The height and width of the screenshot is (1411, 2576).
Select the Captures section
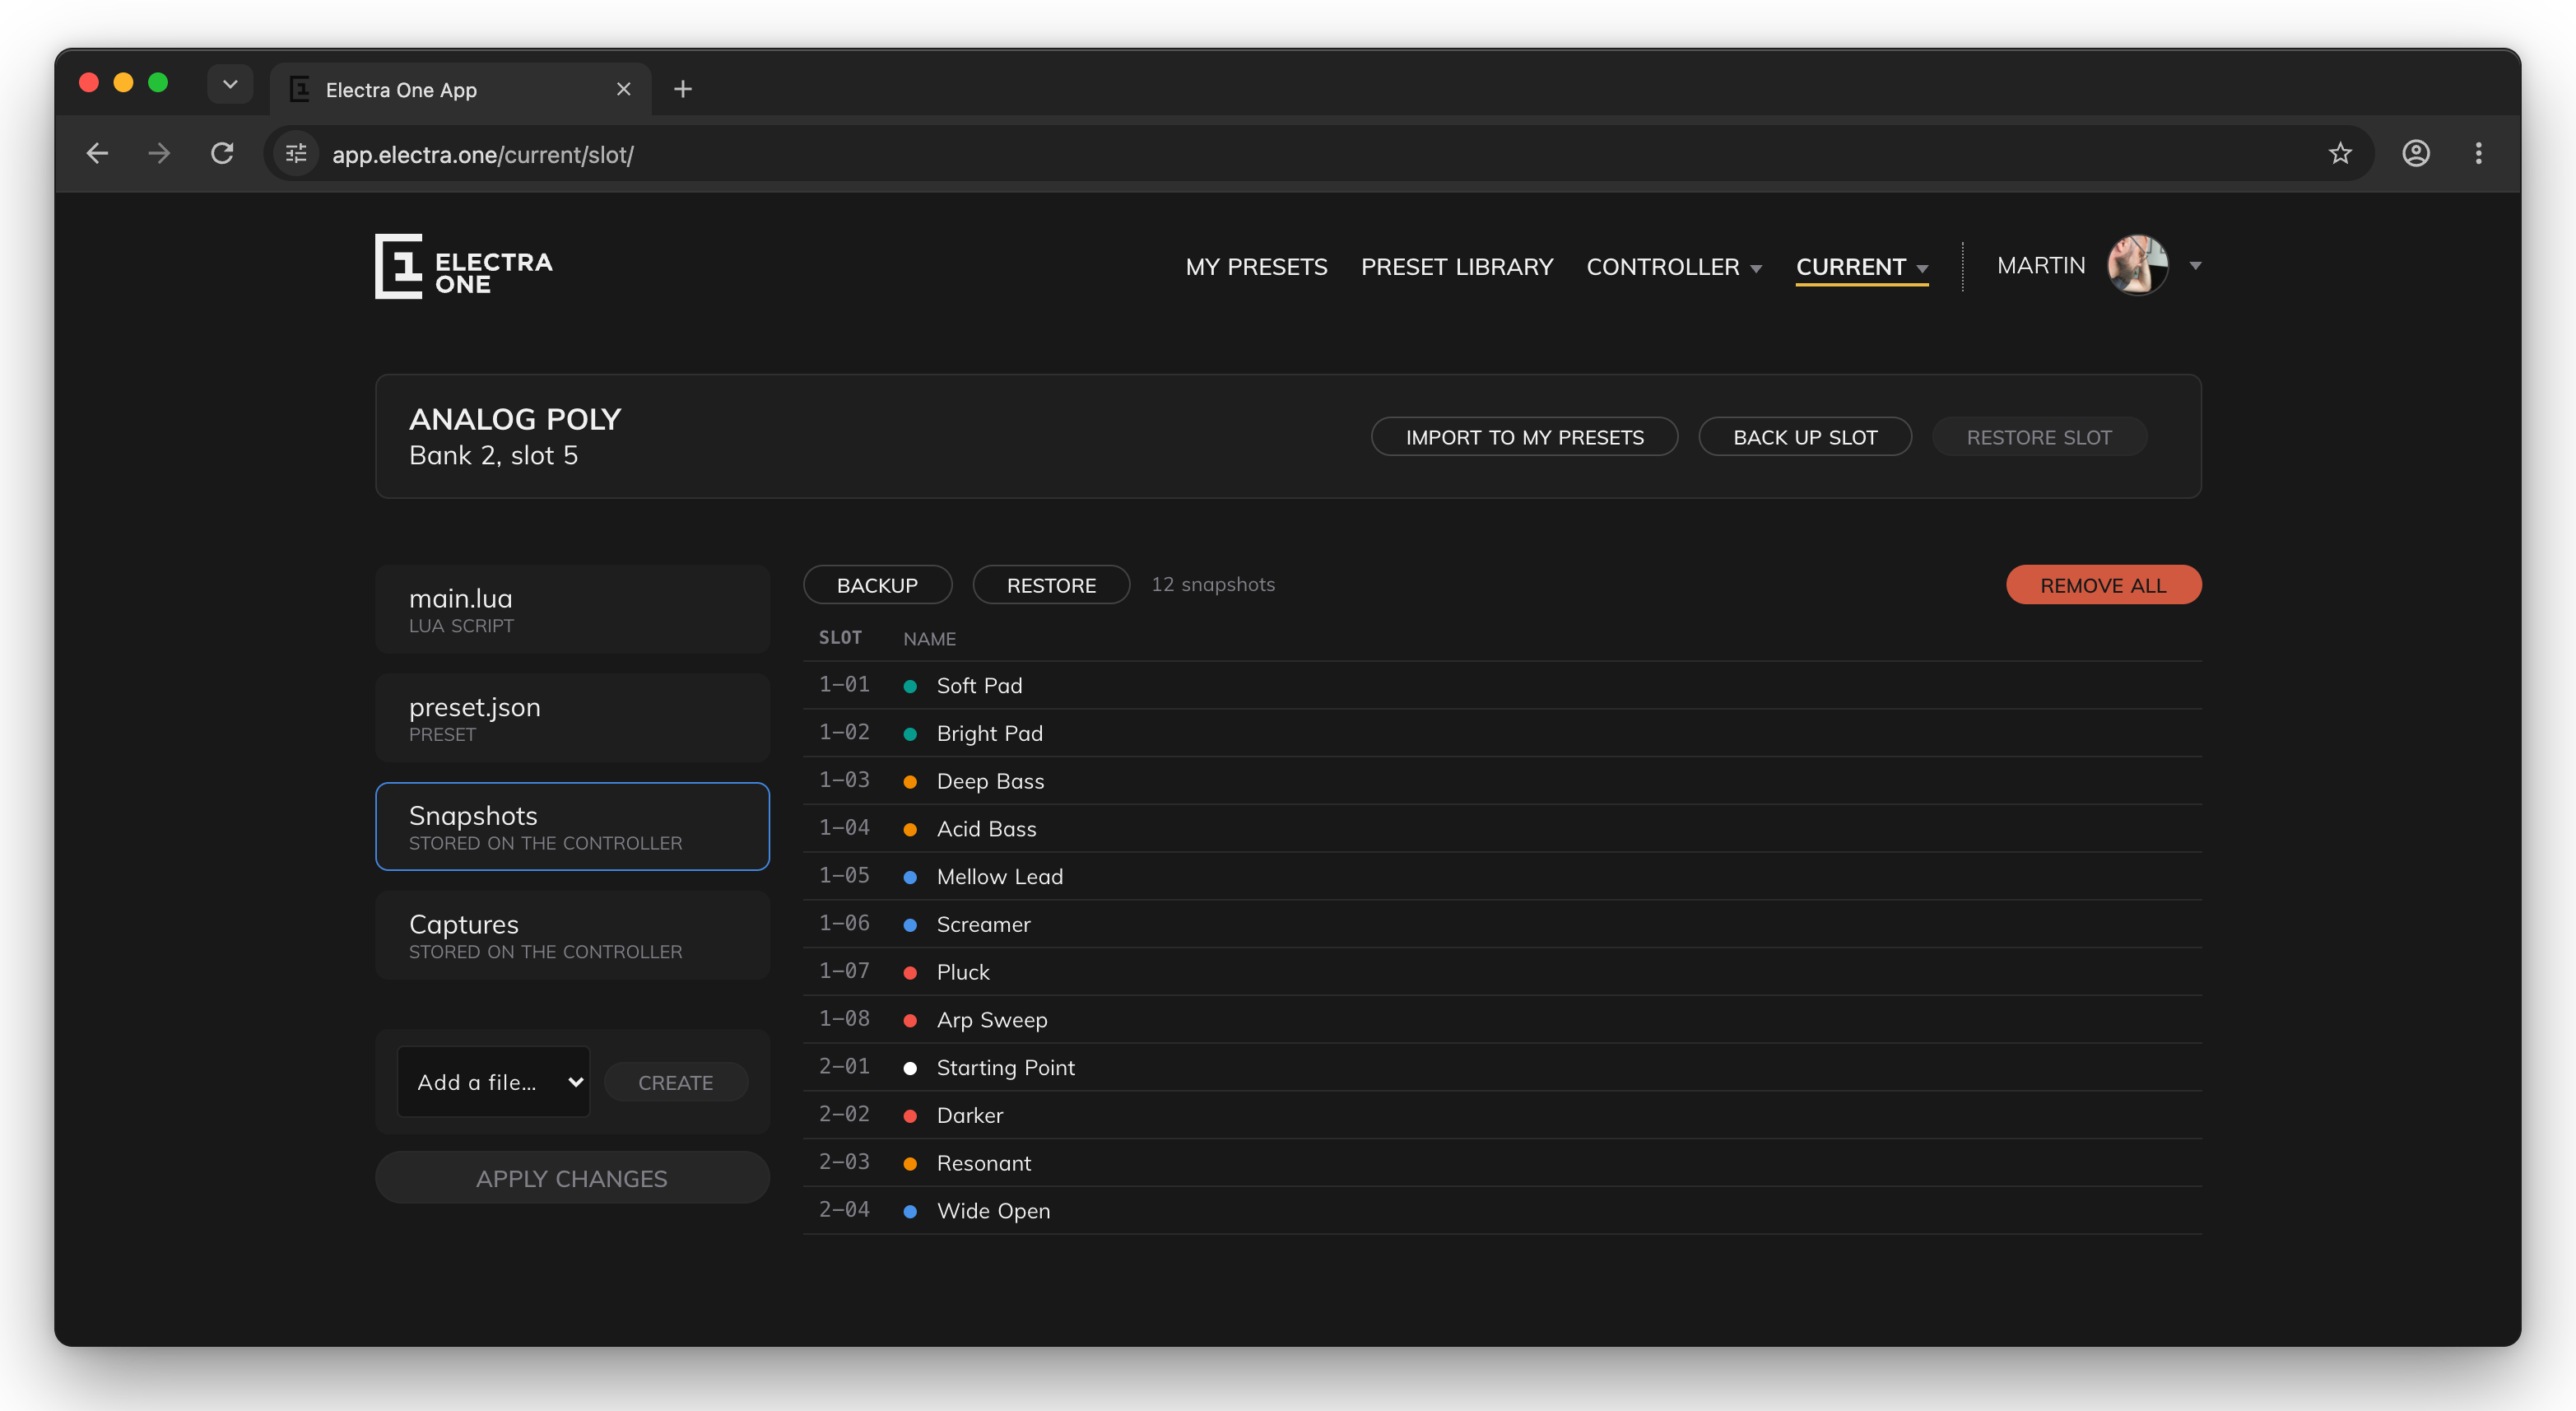(x=572, y=936)
